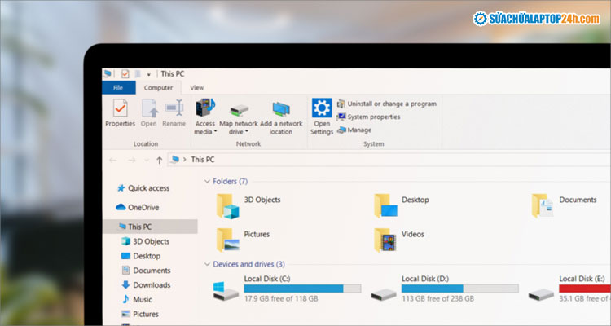Click Manage in the System group
The image size is (611, 326).
[358, 130]
